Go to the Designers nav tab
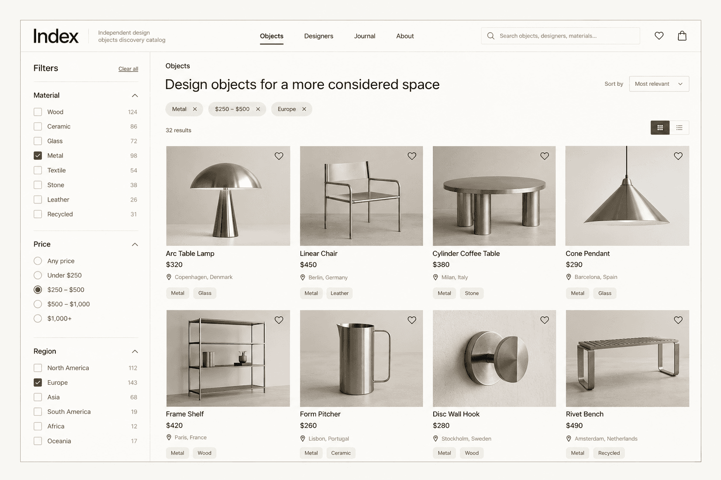 (x=319, y=36)
